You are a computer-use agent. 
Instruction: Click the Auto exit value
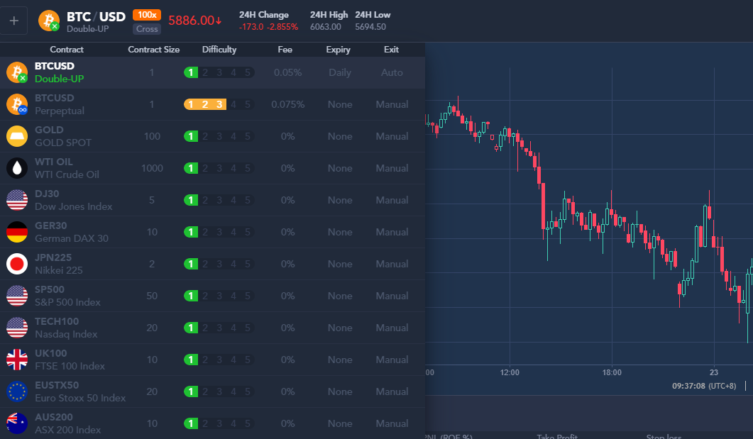[392, 72]
